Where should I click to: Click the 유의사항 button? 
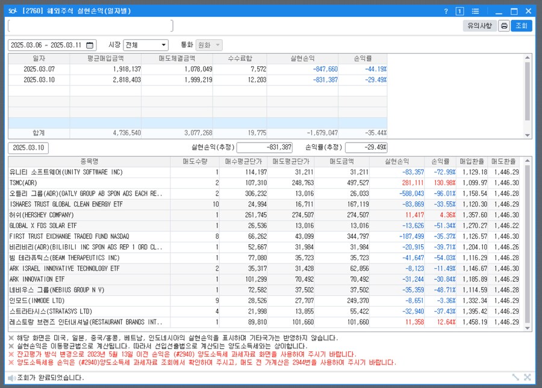(x=480, y=26)
